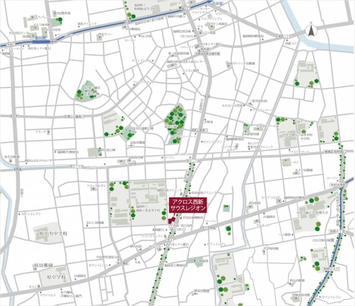Click the 原小学校 school label
Screen dimensions: 355x306
tap(56, 277)
